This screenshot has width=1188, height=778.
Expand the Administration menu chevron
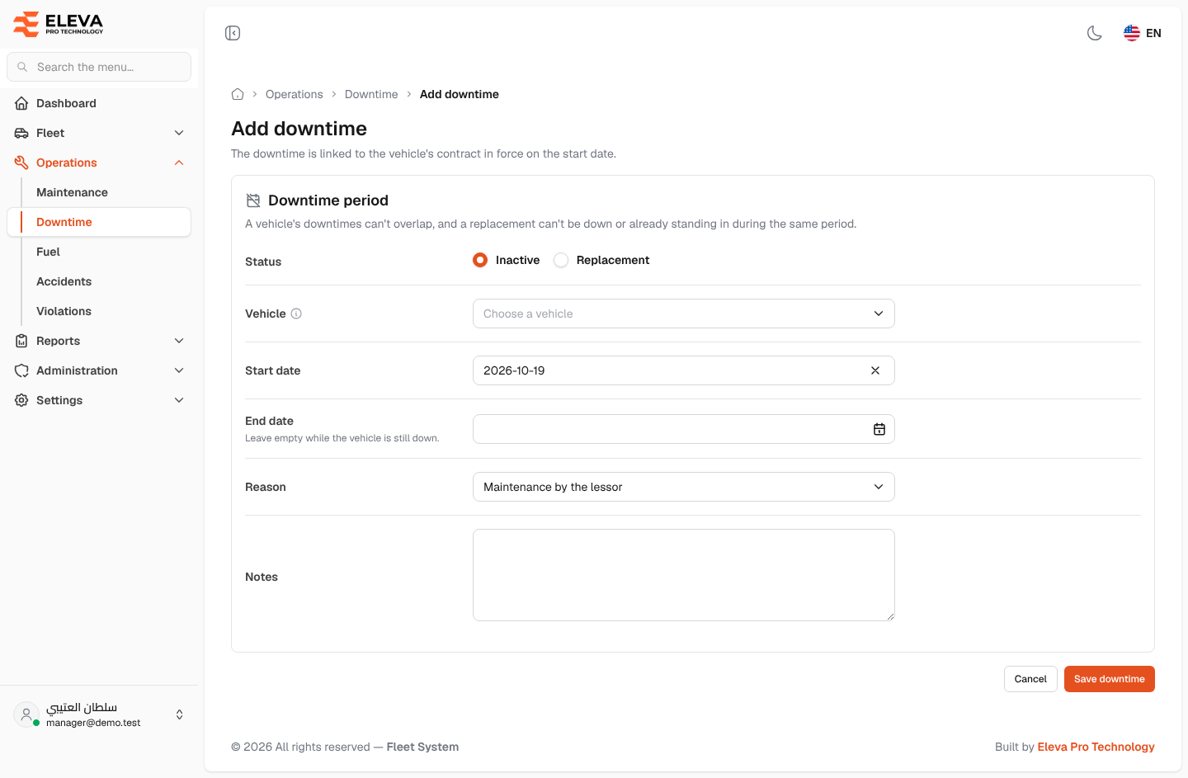point(179,370)
